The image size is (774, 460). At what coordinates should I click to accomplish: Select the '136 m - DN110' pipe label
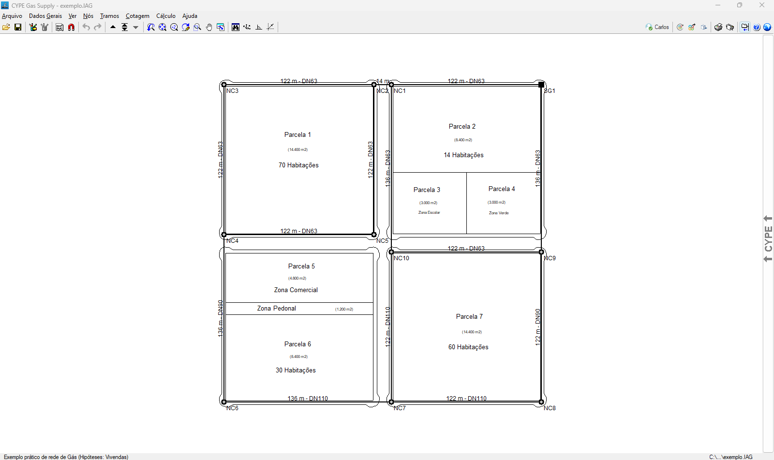tap(308, 399)
